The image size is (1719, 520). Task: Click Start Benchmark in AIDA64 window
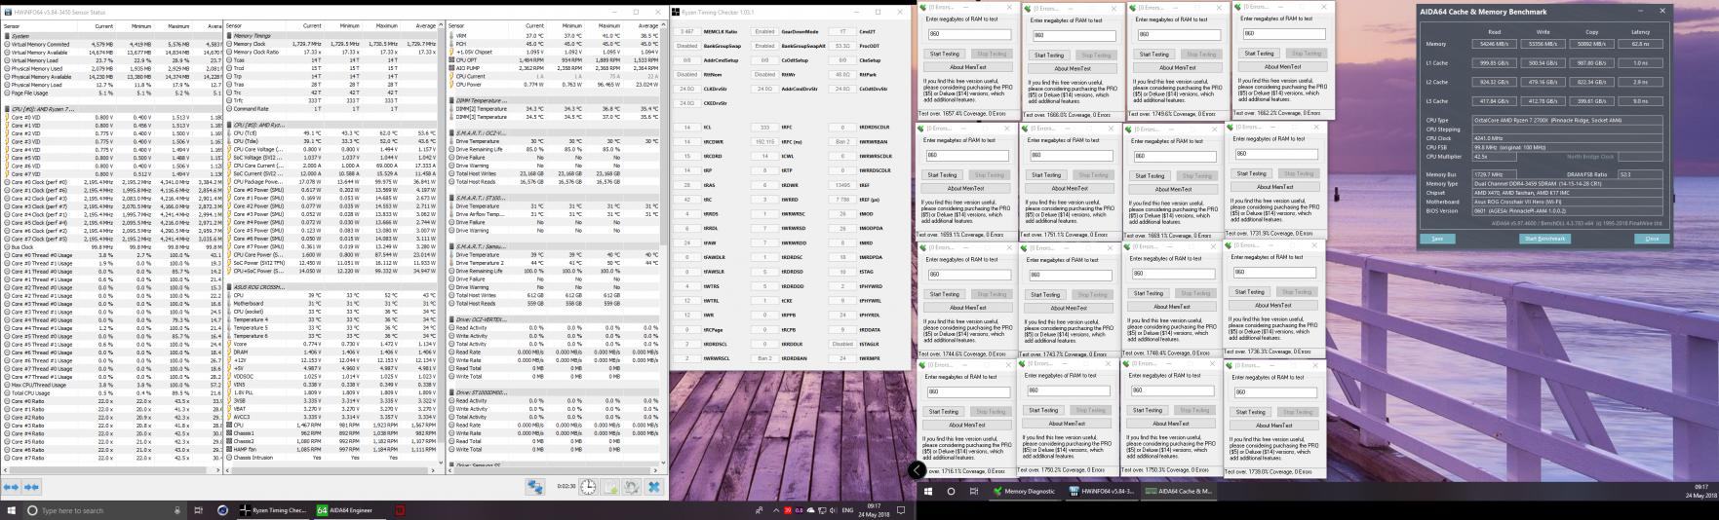[x=1545, y=239]
